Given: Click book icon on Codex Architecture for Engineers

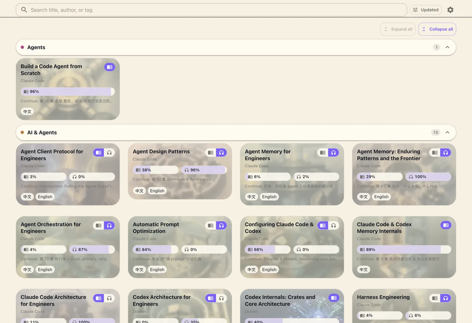Looking at the screenshot, I should pos(211,298).
